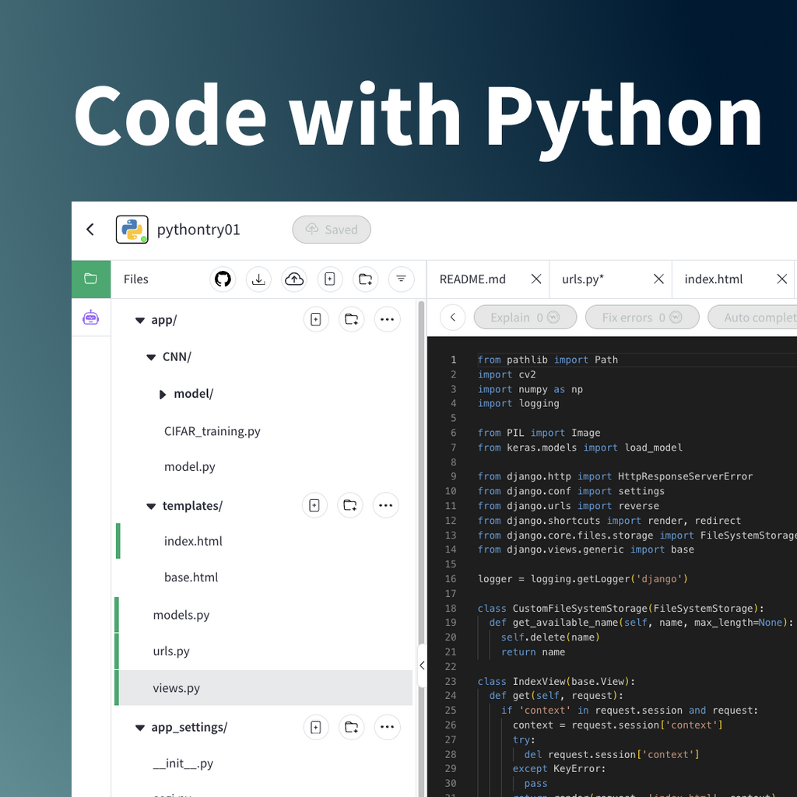Open the more options menu beside app folder
Screen dimensions: 797x797
point(387,319)
